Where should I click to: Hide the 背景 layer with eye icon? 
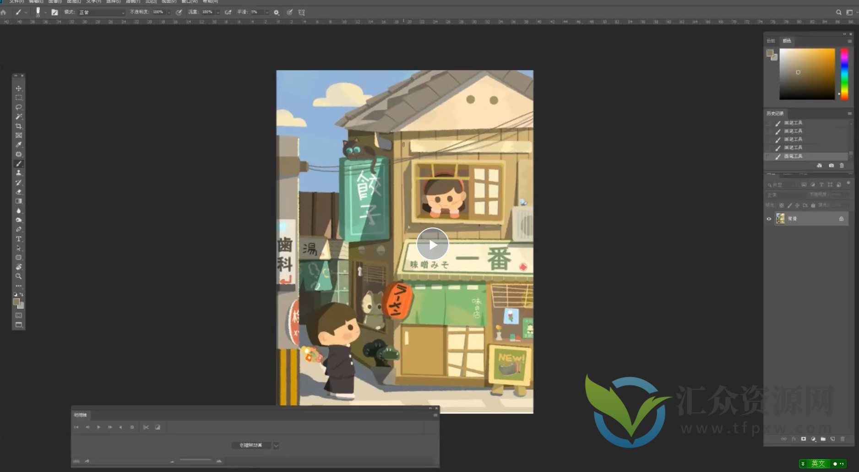769,219
